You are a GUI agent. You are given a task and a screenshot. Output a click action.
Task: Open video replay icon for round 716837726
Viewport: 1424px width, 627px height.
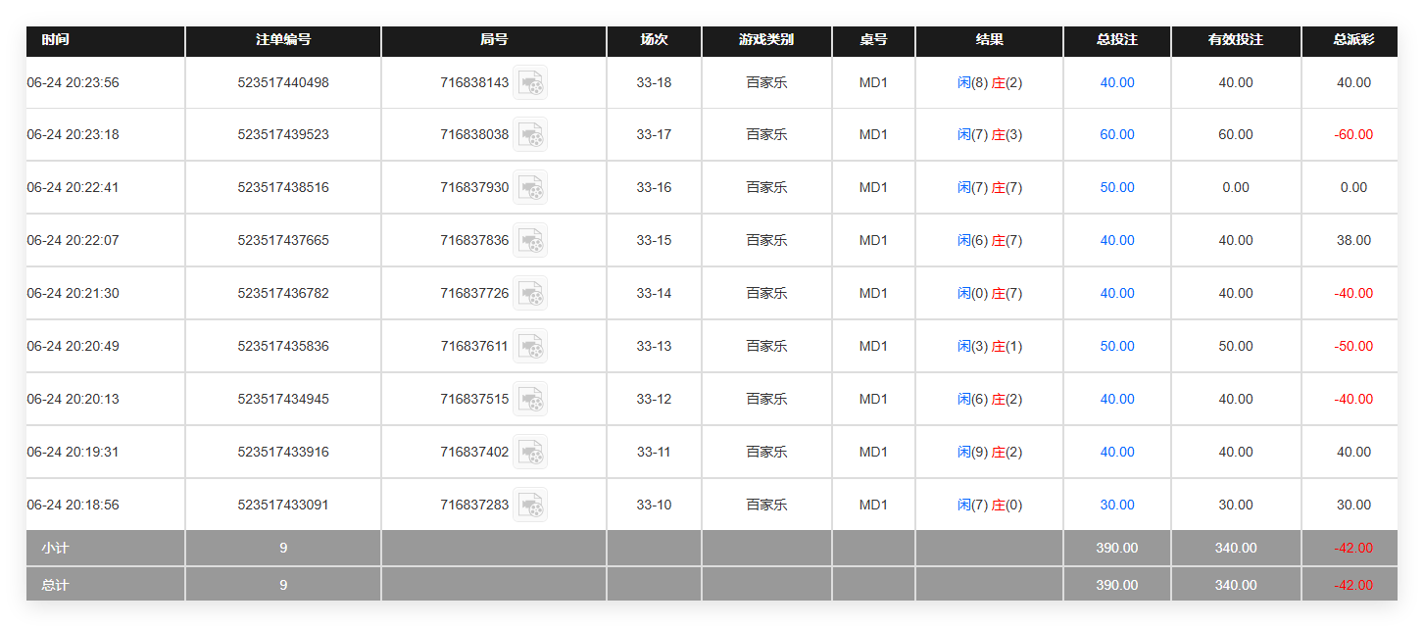tap(530, 293)
